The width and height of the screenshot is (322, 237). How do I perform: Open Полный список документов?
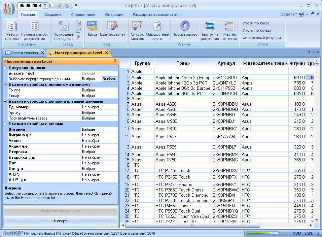click(x=34, y=30)
